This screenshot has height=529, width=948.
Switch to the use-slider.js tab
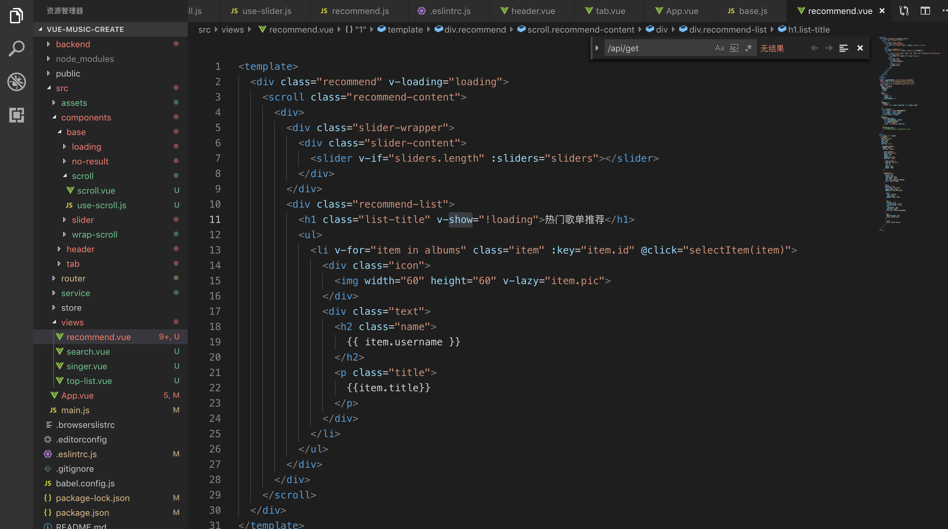click(266, 11)
